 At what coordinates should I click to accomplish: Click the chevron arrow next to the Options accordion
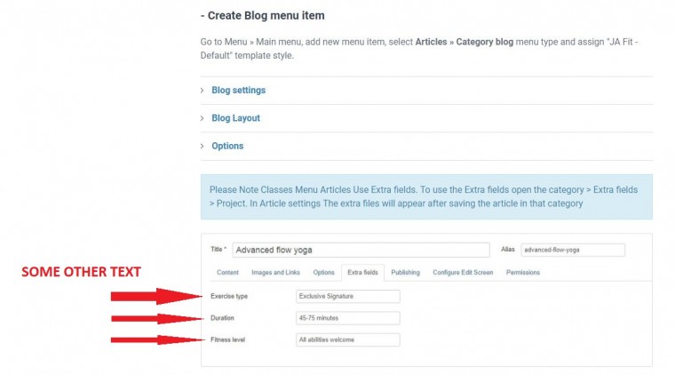click(202, 146)
